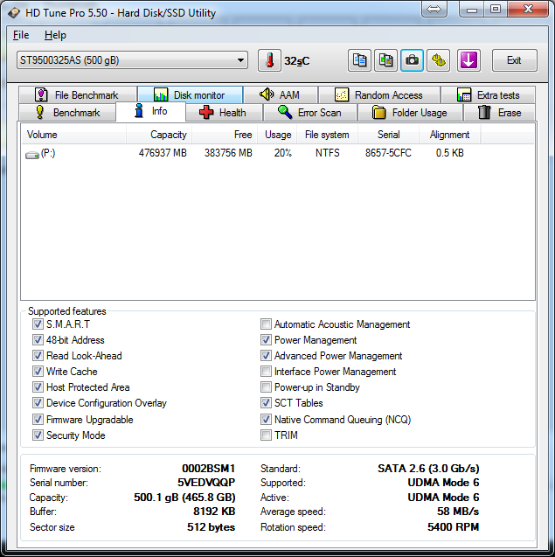
Task: Click the Usage column header
Action: (278, 135)
